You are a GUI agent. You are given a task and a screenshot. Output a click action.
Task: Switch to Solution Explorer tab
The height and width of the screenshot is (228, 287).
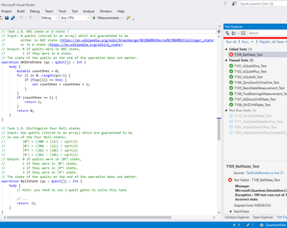237,217
